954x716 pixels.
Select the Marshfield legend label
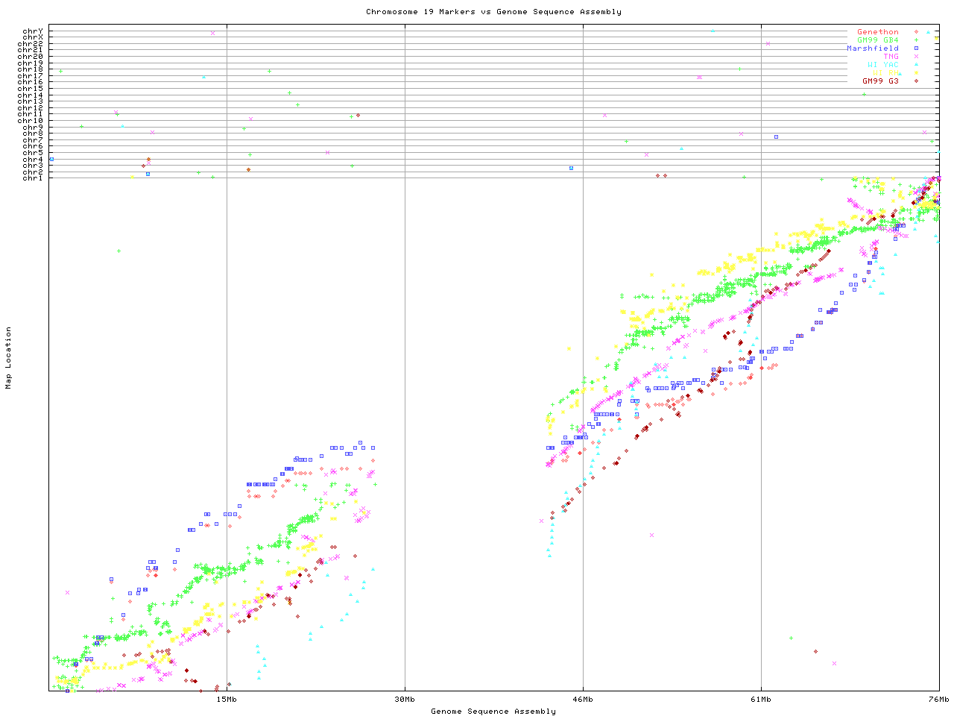pos(872,48)
